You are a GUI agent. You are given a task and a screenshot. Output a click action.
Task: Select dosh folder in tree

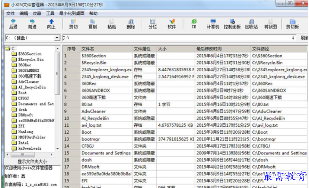(x=22, y=109)
